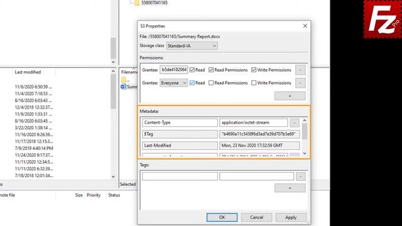Uncheck Read for the b5de4182064 grantee
The height and width of the screenshot is (226, 402).
[x=192, y=70]
